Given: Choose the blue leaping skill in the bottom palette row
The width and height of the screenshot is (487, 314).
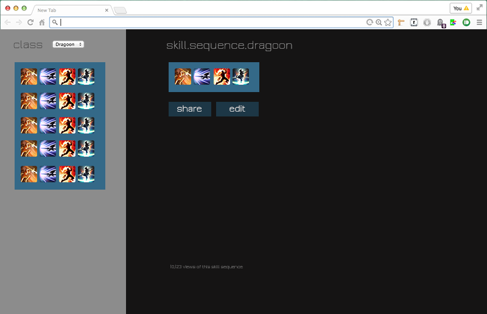Looking at the screenshot, I should click(86, 174).
